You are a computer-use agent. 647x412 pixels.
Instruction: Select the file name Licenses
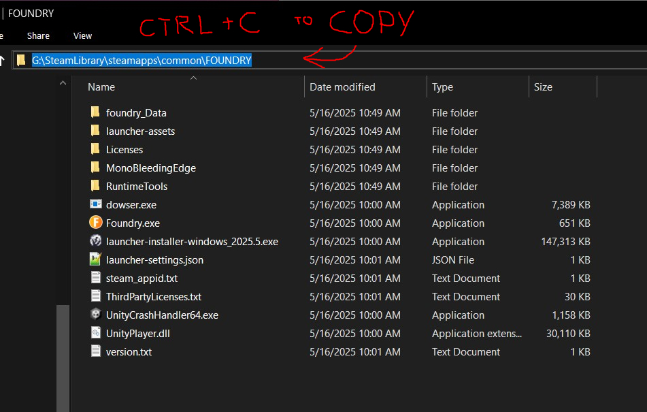point(125,149)
